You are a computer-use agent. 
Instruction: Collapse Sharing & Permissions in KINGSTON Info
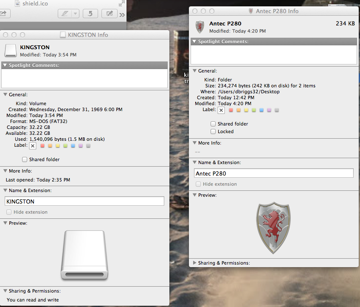coord(5,291)
